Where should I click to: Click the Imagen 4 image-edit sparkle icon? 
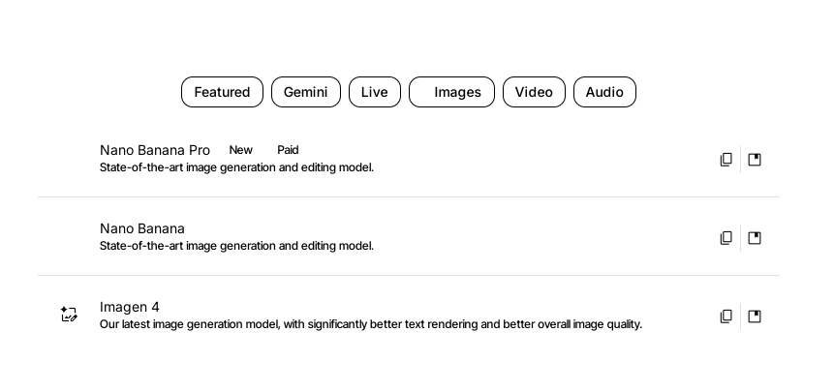pyautogui.click(x=69, y=315)
